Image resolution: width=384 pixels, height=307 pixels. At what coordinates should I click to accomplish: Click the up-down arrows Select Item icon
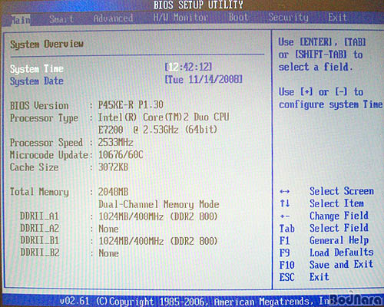(x=285, y=203)
